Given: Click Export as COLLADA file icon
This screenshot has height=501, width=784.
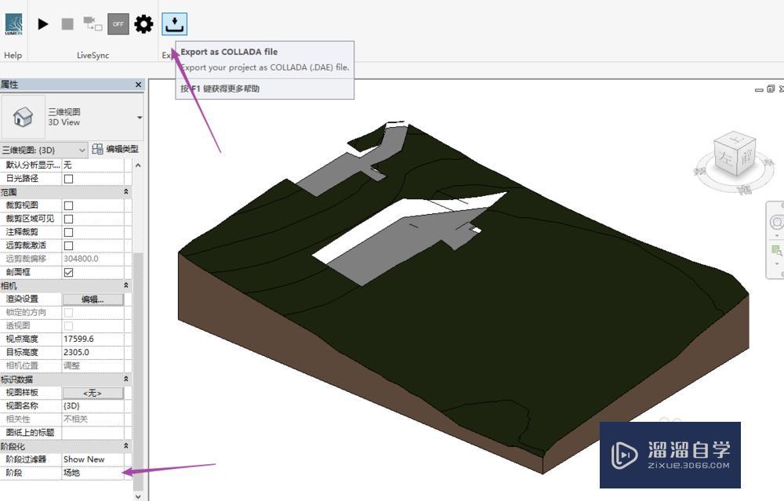Looking at the screenshot, I should (x=175, y=24).
